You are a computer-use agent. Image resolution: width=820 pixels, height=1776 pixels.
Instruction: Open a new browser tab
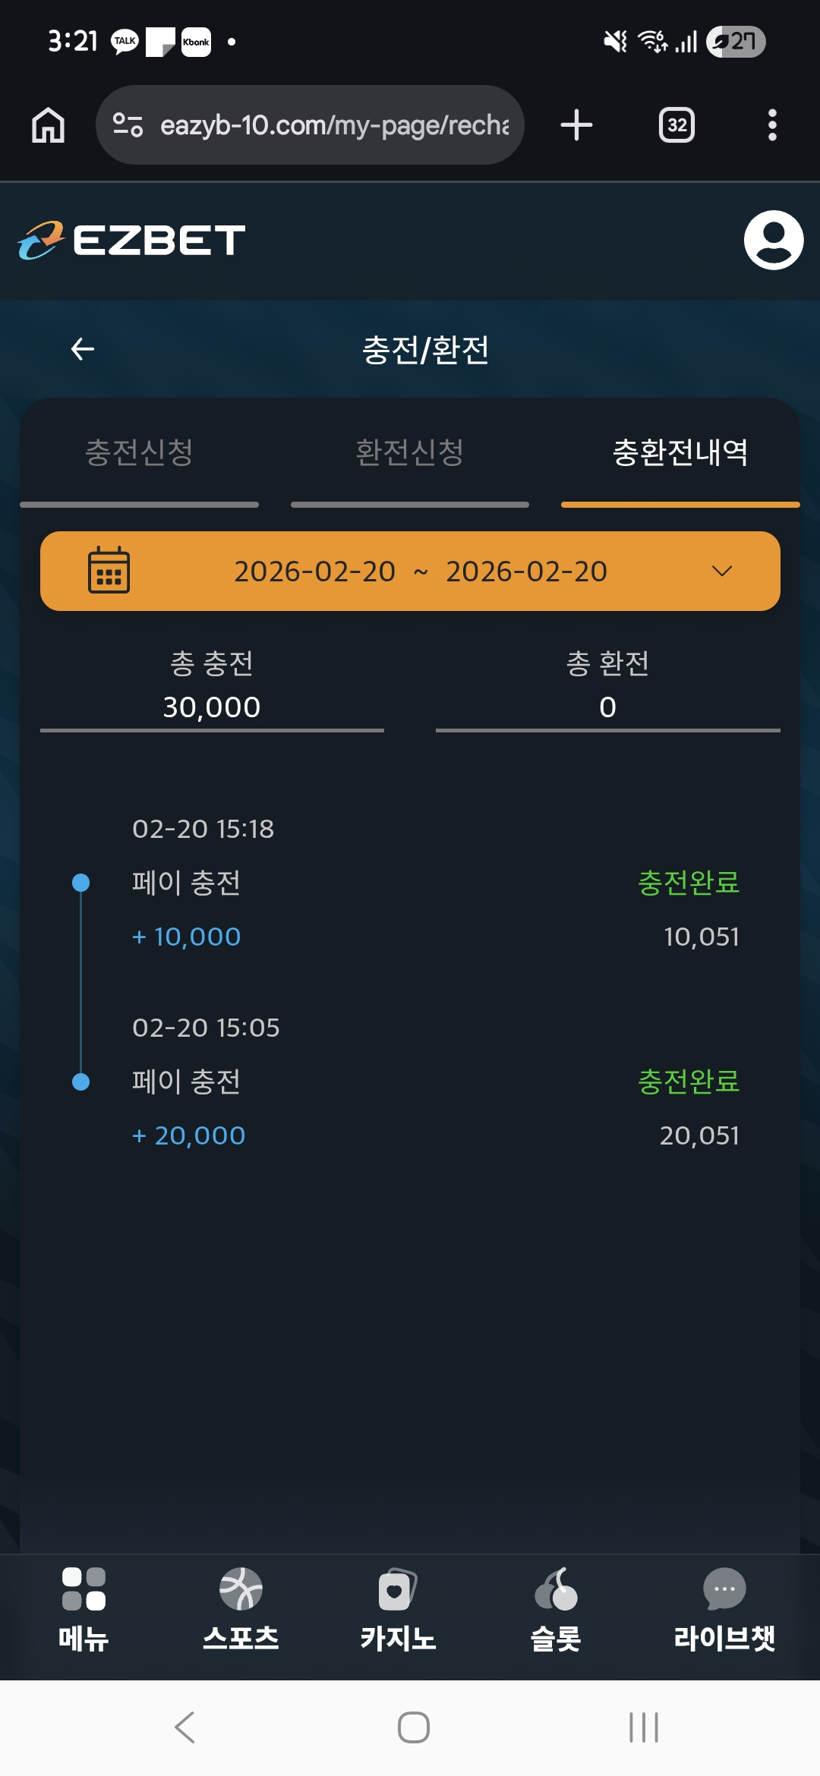coord(576,125)
